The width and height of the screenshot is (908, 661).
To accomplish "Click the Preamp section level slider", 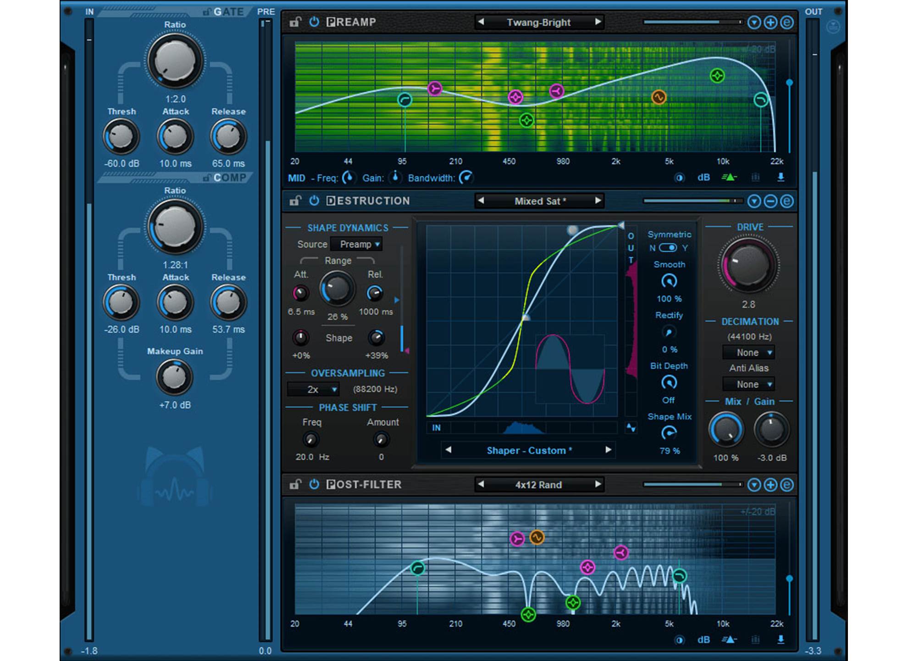I will [x=692, y=22].
